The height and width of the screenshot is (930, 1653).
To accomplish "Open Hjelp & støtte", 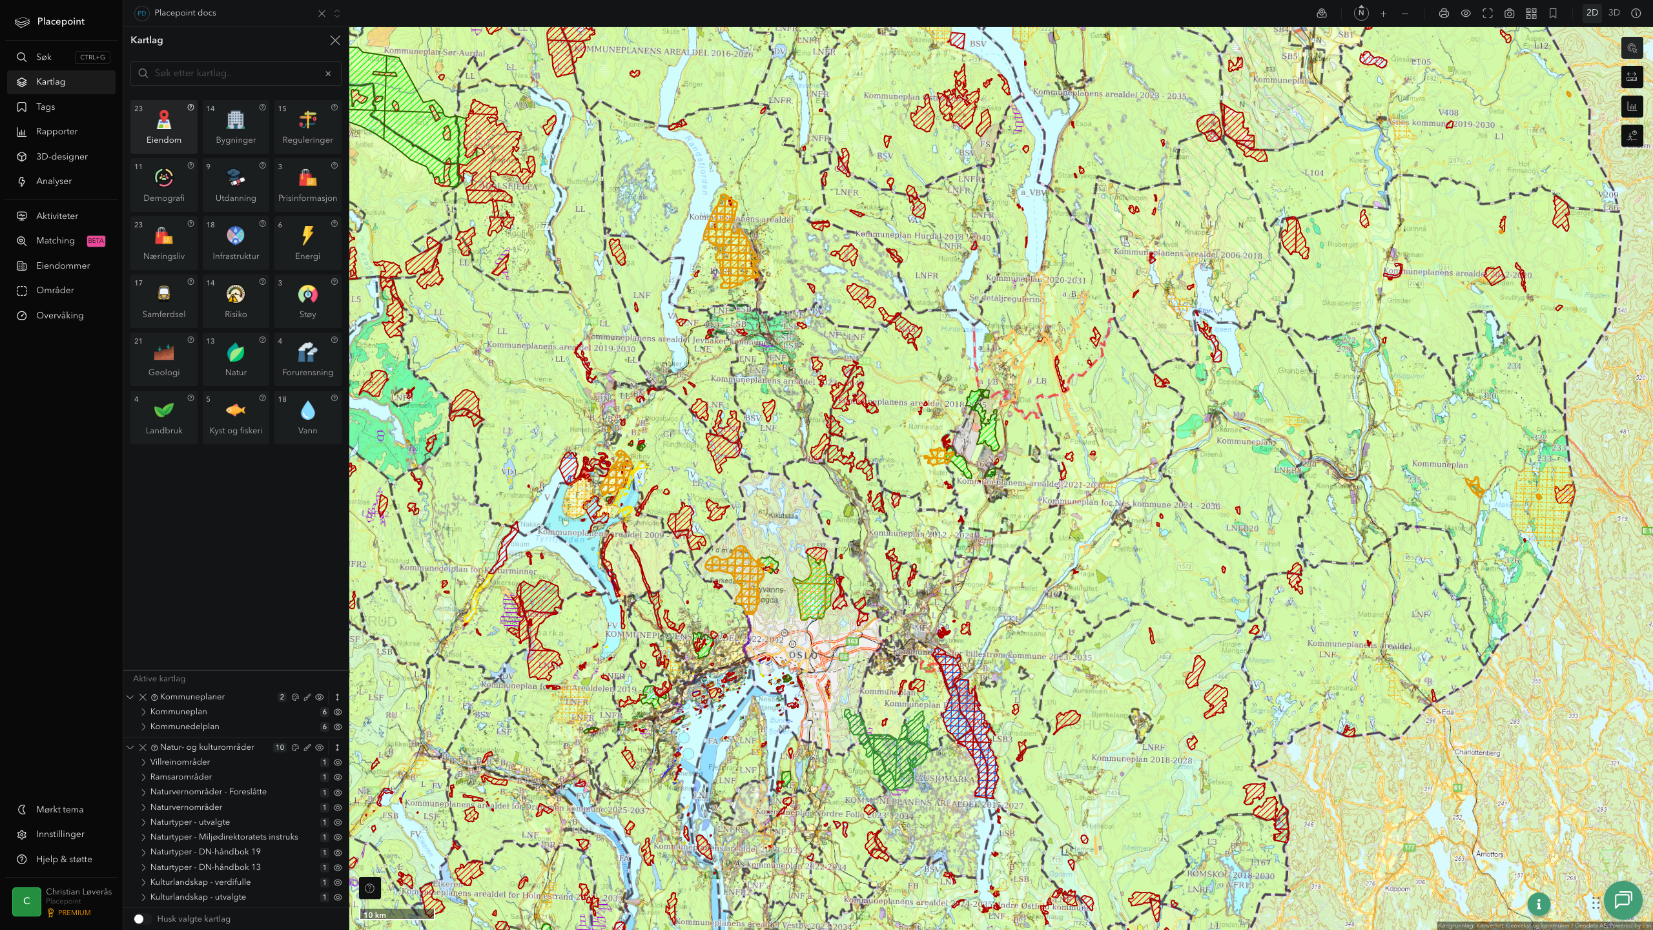I will pyautogui.click(x=61, y=860).
